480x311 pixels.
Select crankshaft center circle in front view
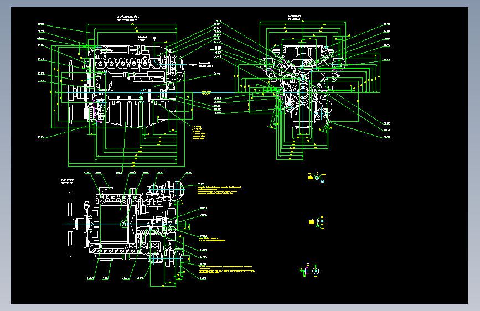[302, 91]
